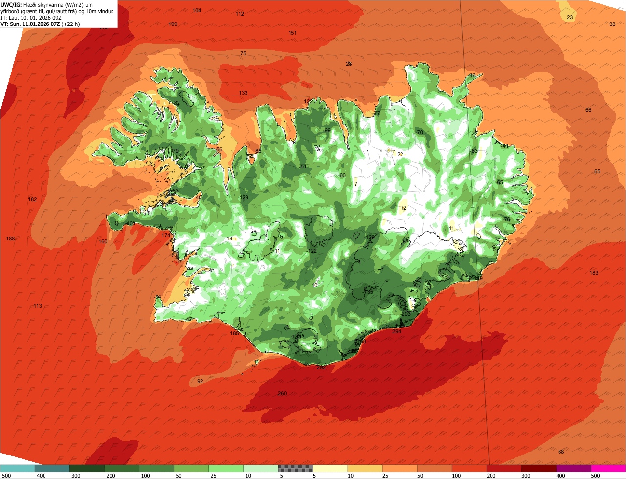Click the '-500' legend label

pos(5,476)
